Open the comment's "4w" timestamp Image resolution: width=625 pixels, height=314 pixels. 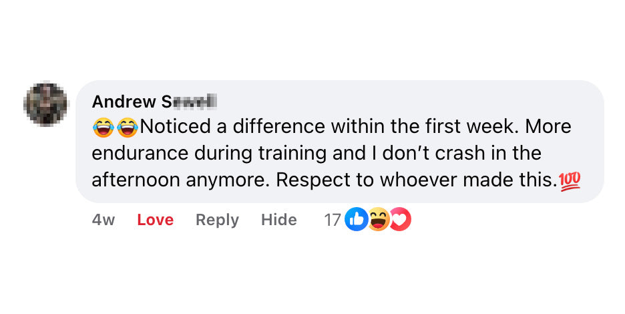103,220
